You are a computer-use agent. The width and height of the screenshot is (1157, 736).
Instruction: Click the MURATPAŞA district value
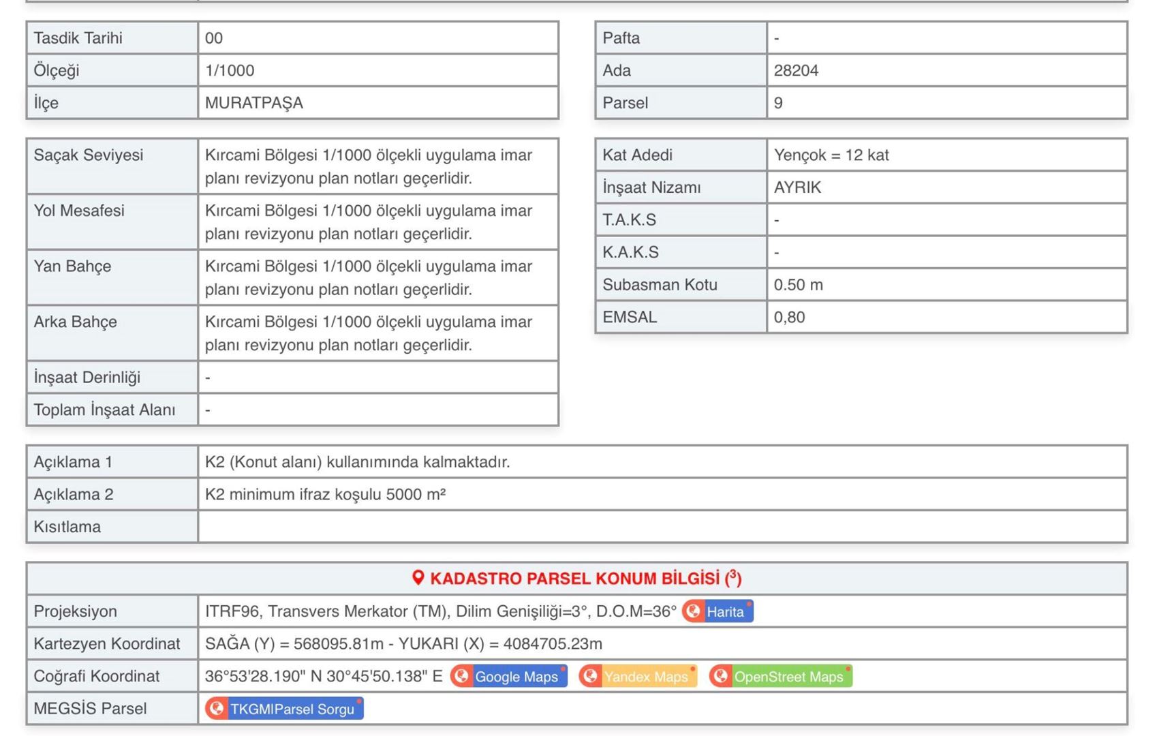[253, 103]
